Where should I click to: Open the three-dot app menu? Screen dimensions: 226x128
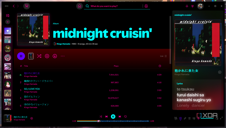pos(7,6)
